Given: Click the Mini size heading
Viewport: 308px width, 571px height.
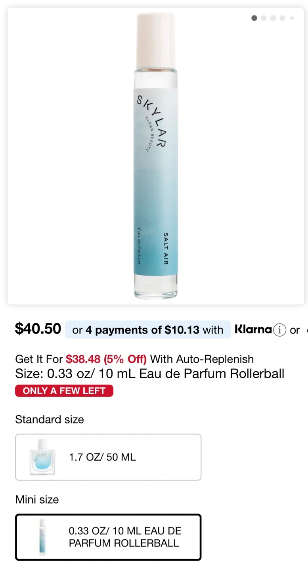Looking at the screenshot, I should coord(37,500).
